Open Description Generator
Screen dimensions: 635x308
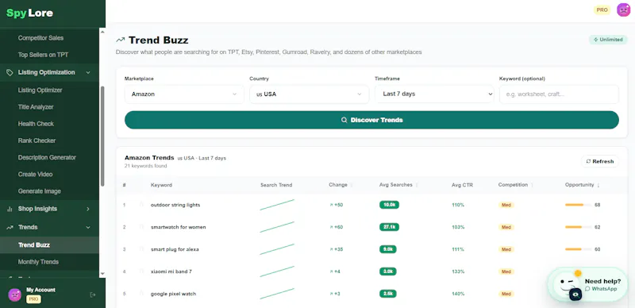coord(47,158)
